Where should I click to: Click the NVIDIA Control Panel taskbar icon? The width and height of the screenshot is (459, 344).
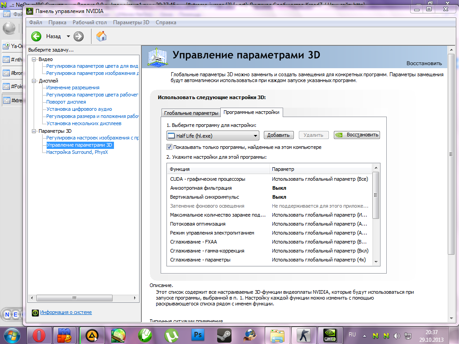[x=330, y=335]
